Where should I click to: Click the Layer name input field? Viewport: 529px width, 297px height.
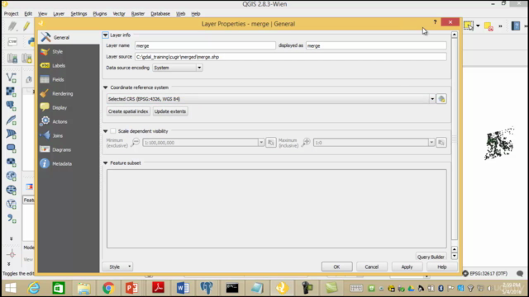click(x=205, y=46)
